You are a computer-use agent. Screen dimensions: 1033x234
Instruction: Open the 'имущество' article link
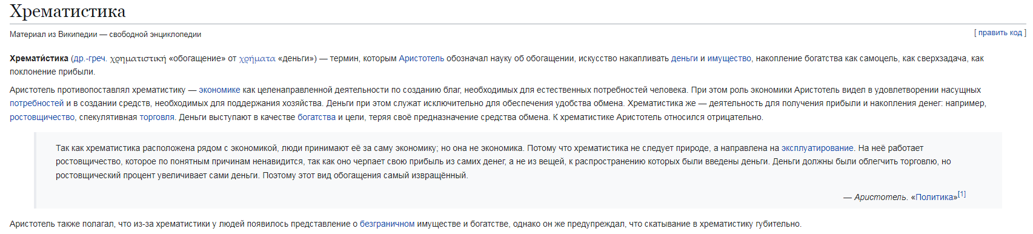coord(729,58)
